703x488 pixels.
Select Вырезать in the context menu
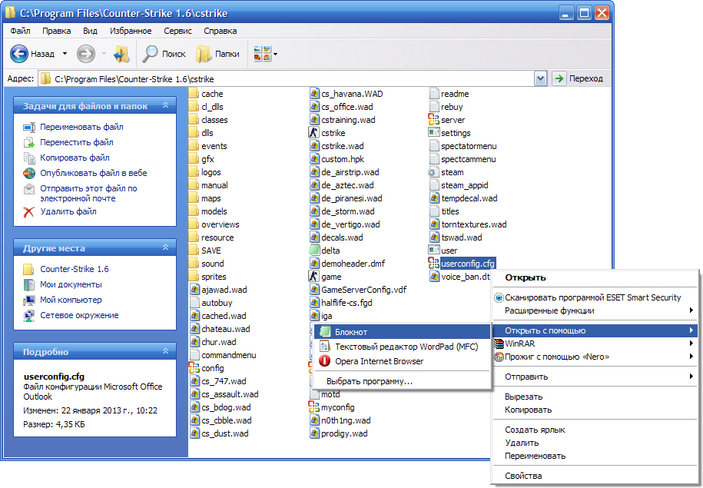[x=595, y=397]
